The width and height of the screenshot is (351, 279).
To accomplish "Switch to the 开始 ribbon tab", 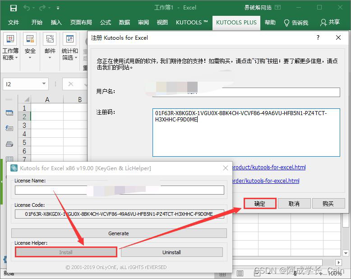I will click(37, 23).
